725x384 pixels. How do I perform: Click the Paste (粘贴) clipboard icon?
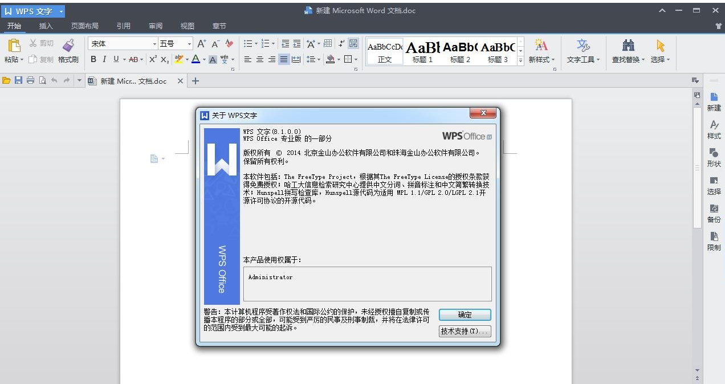pos(14,46)
